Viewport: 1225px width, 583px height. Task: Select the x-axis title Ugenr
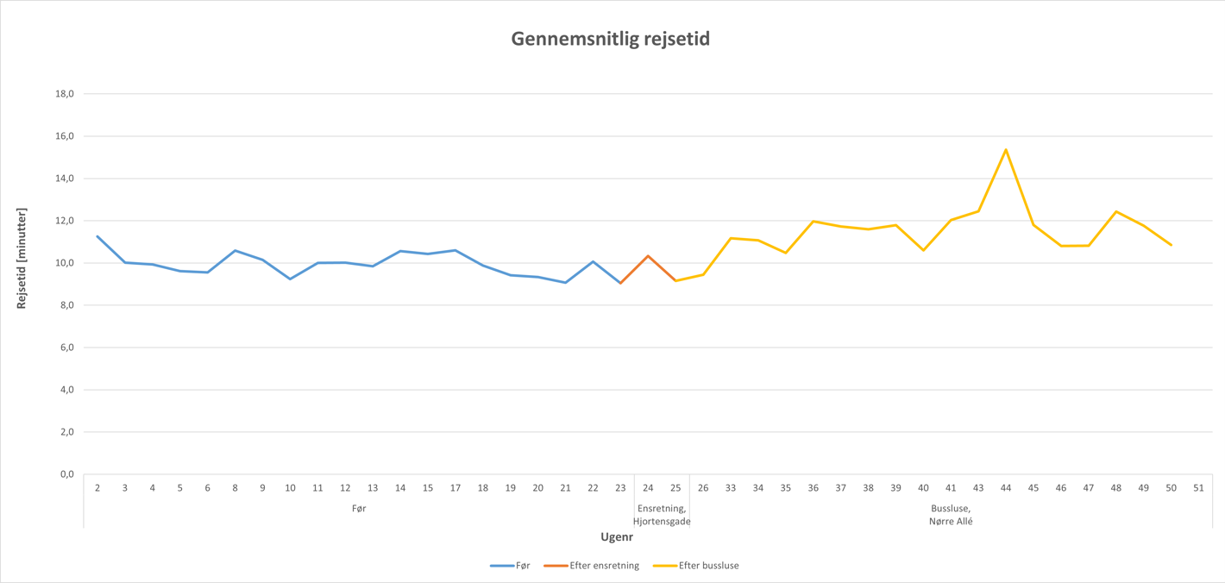[x=617, y=536]
